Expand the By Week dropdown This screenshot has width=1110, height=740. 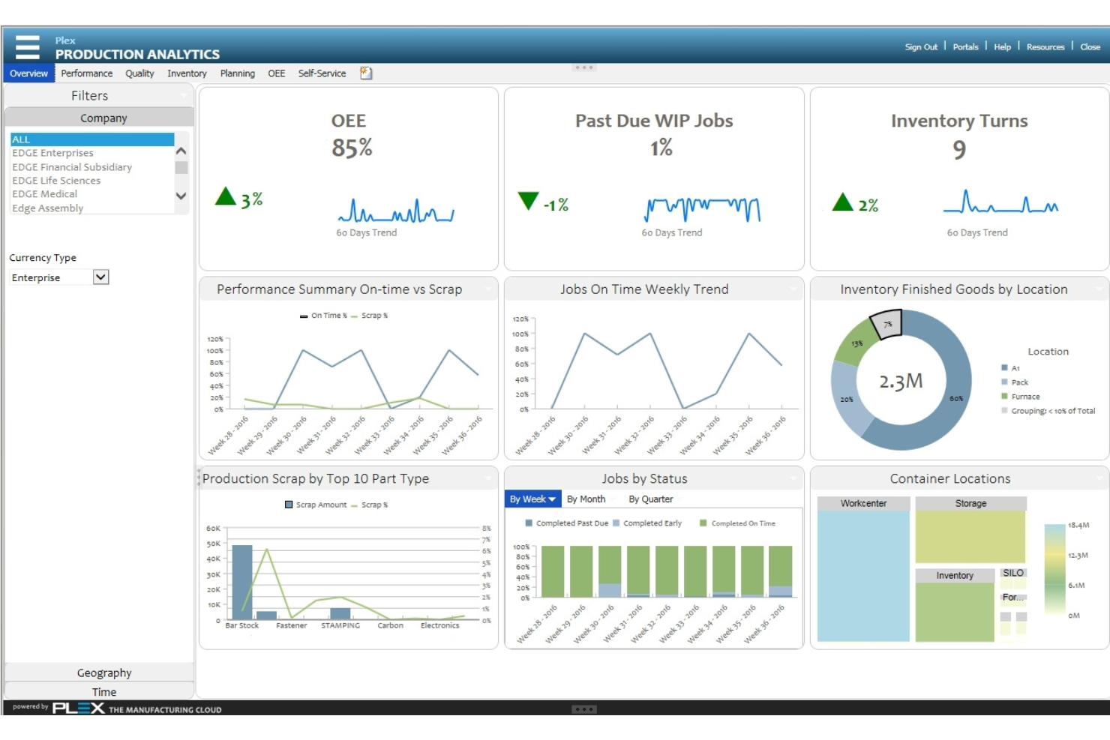click(532, 499)
